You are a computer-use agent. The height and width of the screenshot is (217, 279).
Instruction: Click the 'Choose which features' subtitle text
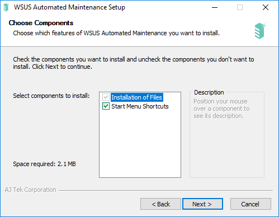116,33
